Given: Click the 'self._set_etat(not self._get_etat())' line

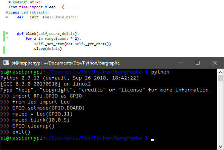Looking at the screenshot, I should click(72, 44).
